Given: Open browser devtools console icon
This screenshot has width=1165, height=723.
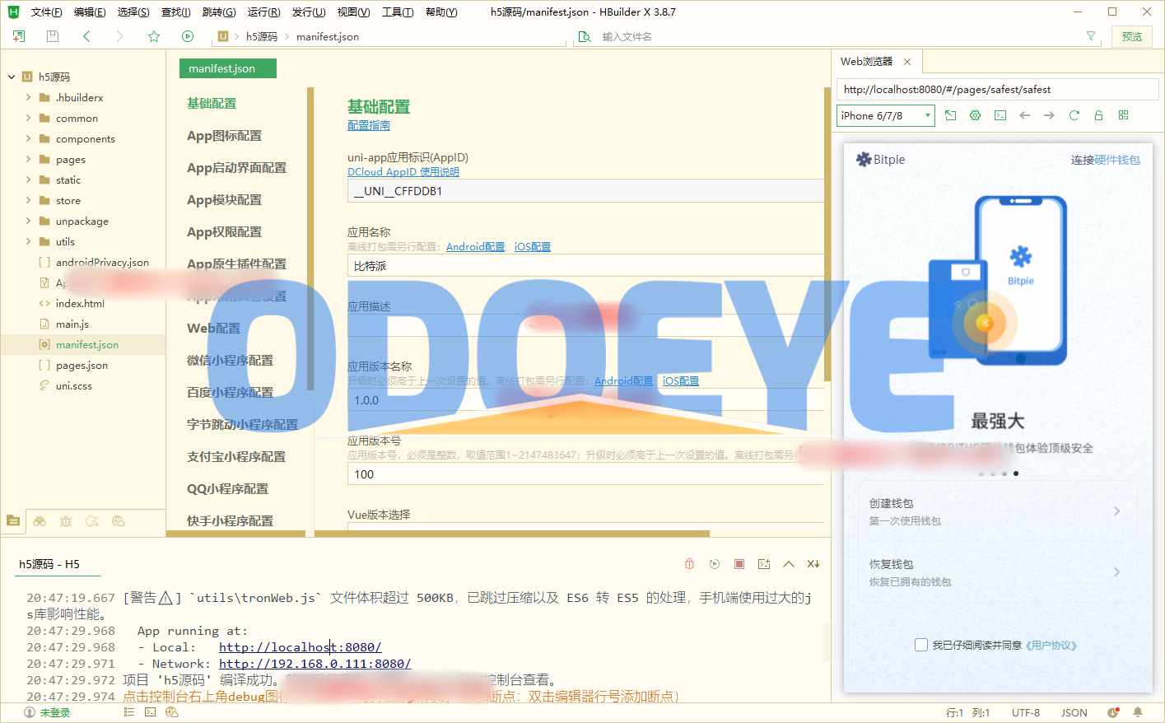Looking at the screenshot, I should (x=1000, y=115).
